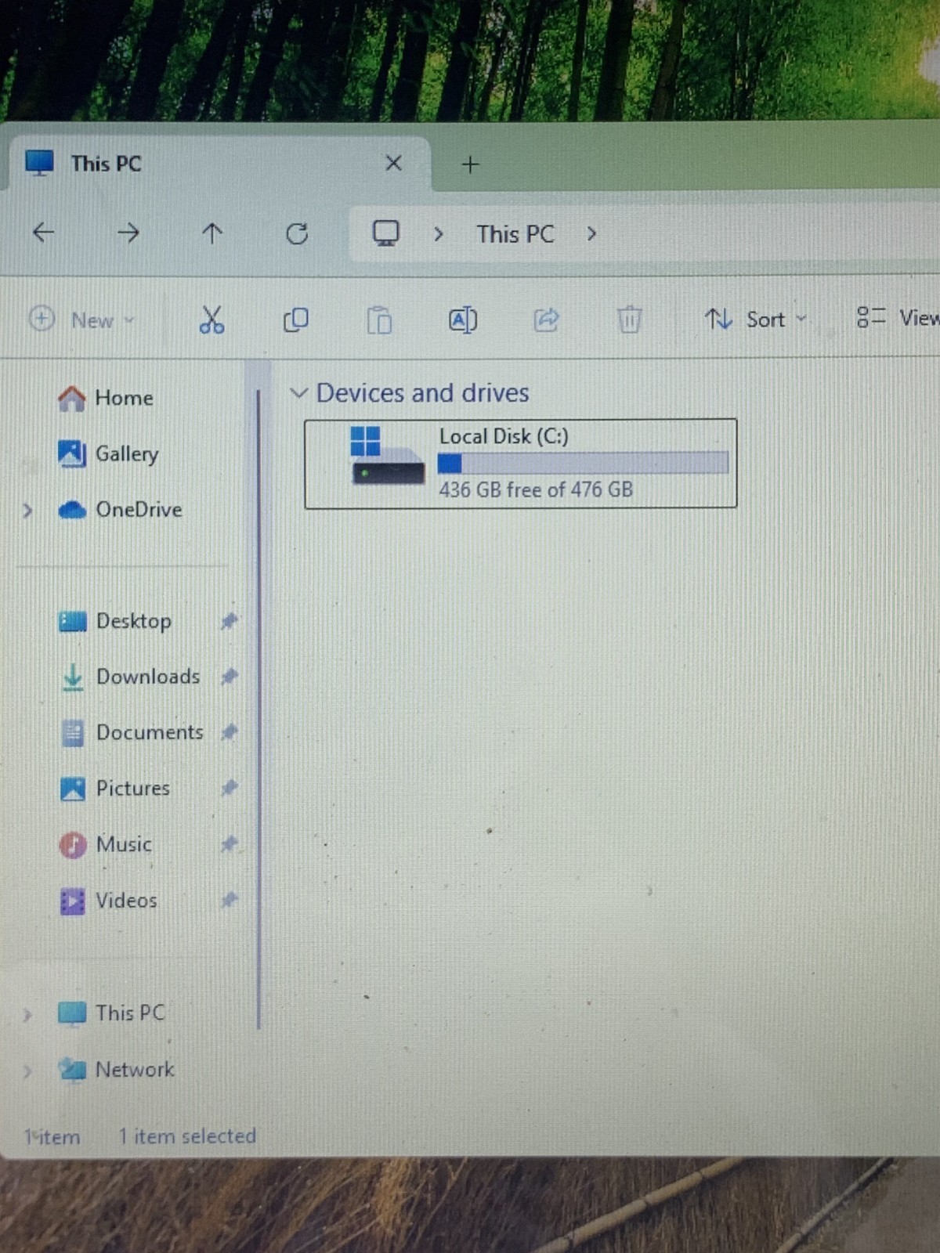The width and height of the screenshot is (940, 1253).
Task: Click the Delete trash icon
Action: point(629,320)
